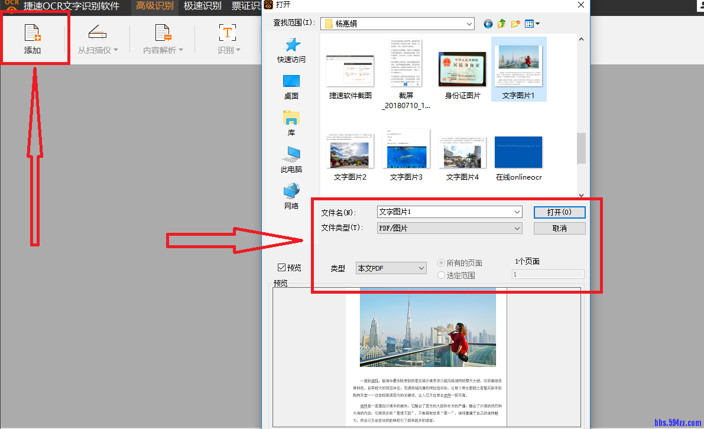Click the go-up-one-level folder icon
Viewport: 704px width, 429px height.
point(501,24)
